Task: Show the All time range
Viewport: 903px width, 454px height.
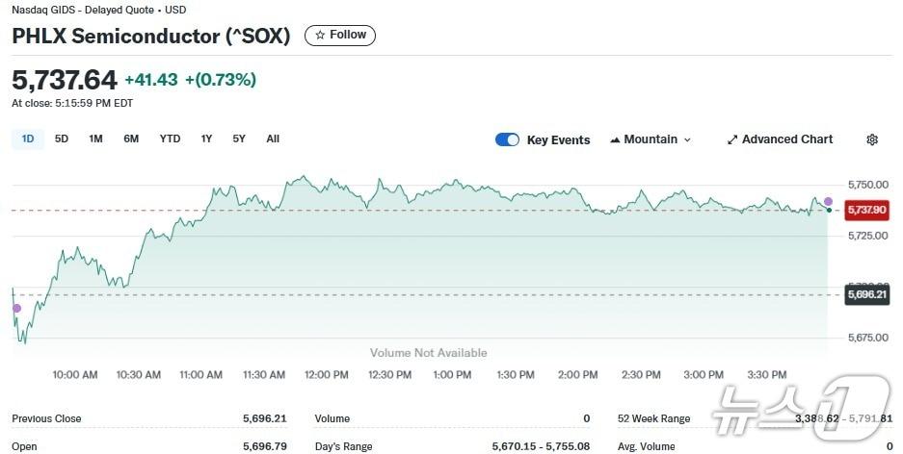Action: [273, 139]
